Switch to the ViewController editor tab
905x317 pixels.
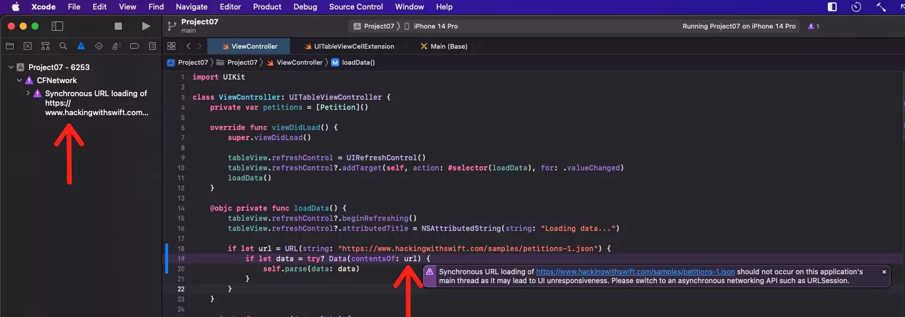pyautogui.click(x=249, y=46)
